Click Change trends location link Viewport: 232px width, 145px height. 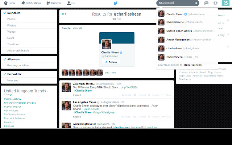[x=8, y=95]
